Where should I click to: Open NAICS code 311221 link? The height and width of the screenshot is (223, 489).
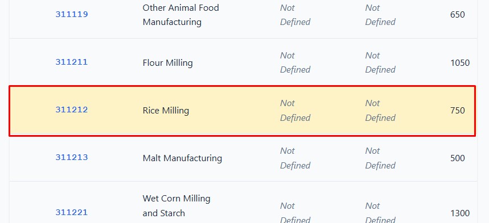(72, 212)
